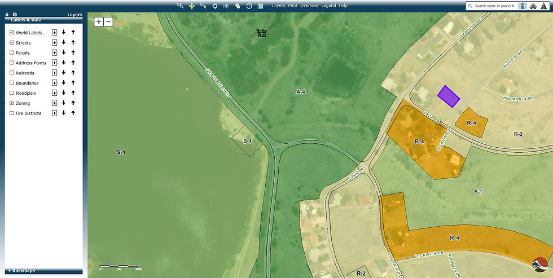This screenshot has height=278, width=553.
Task: Expand the Floodplain layer options
Action: (54, 92)
